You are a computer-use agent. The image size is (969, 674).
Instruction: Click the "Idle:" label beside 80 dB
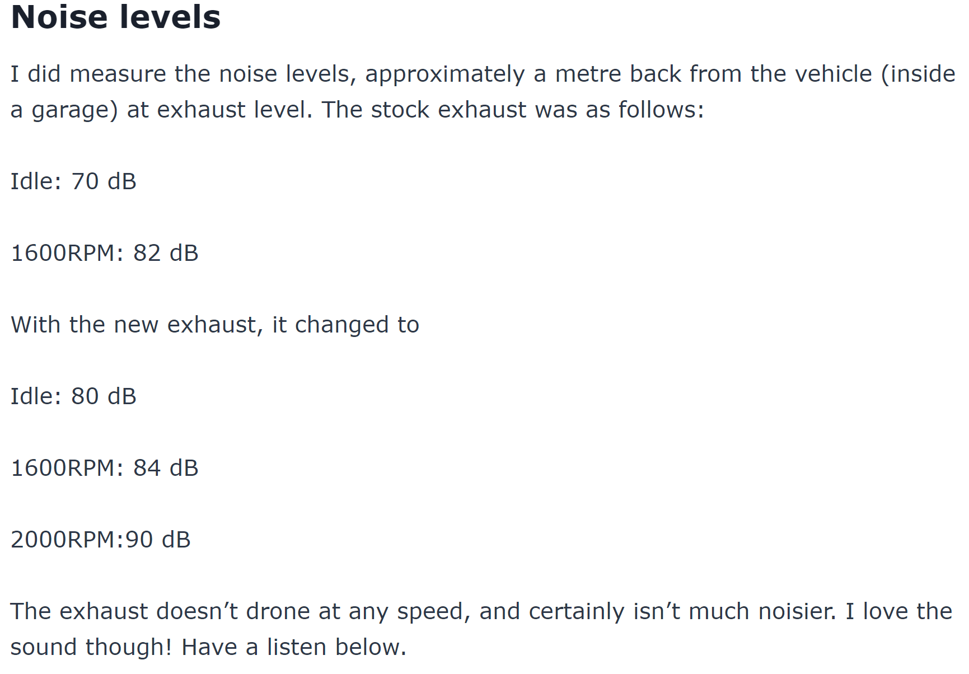coord(36,397)
